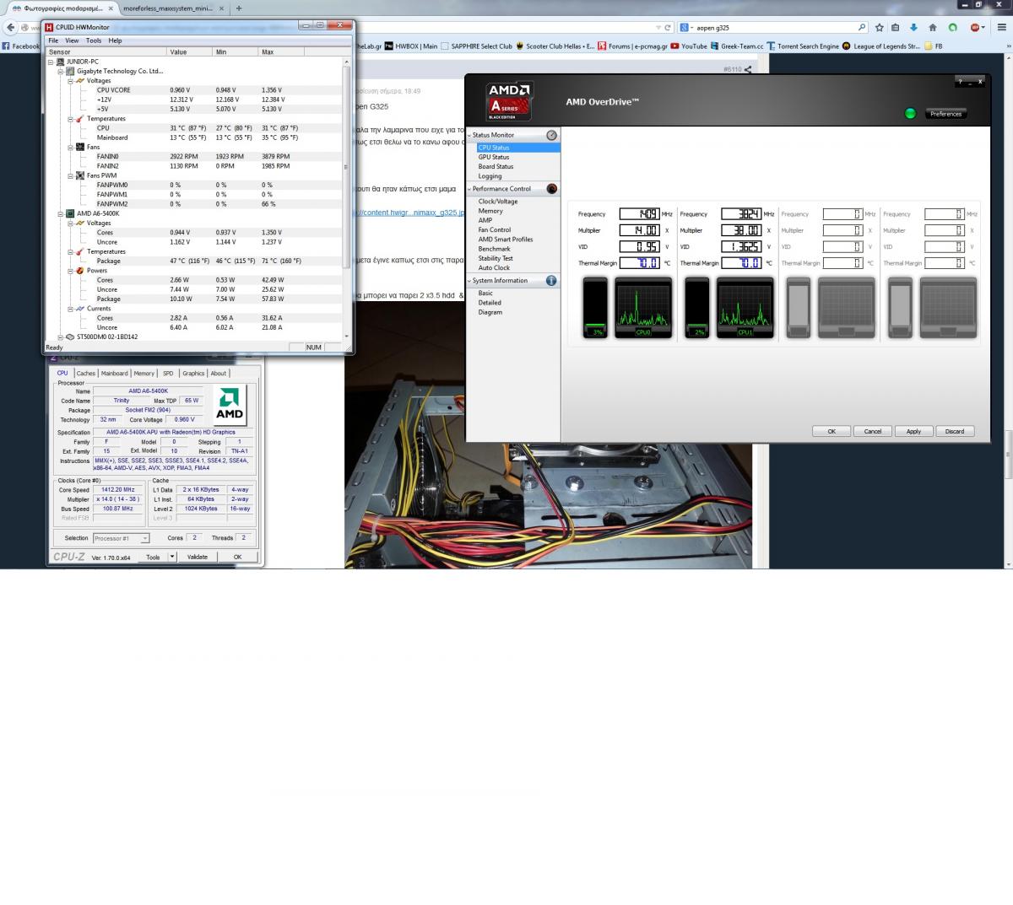Image resolution: width=1013 pixels, height=905 pixels.
Task: Switch to the Mainboard tab in CPU-Z
Action: pyautogui.click(x=115, y=373)
